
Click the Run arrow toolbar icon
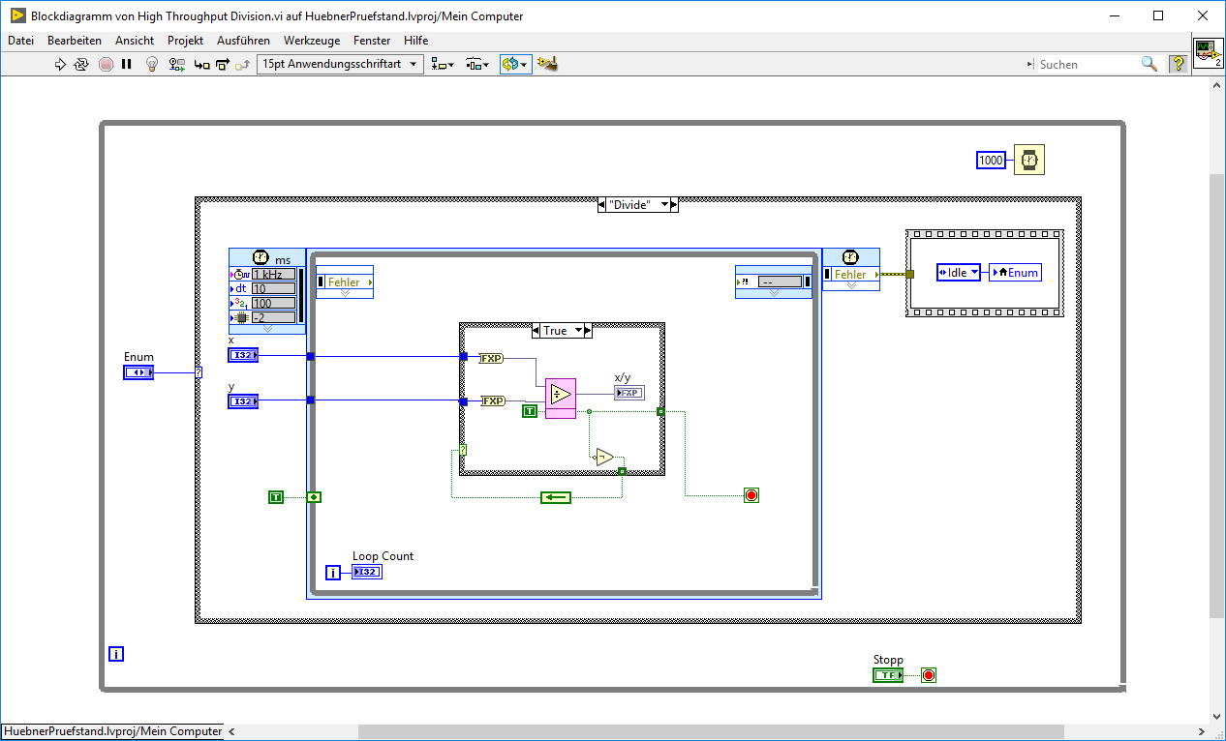[x=60, y=64]
